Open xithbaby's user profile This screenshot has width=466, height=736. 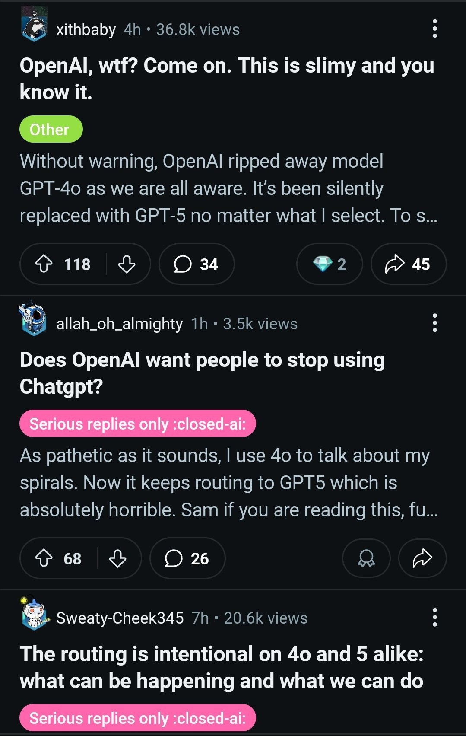coord(86,29)
